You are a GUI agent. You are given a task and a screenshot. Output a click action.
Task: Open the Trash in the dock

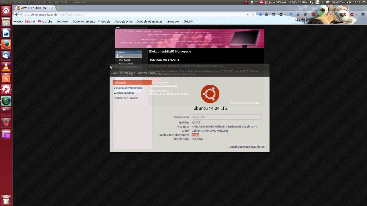click(x=6, y=199)
